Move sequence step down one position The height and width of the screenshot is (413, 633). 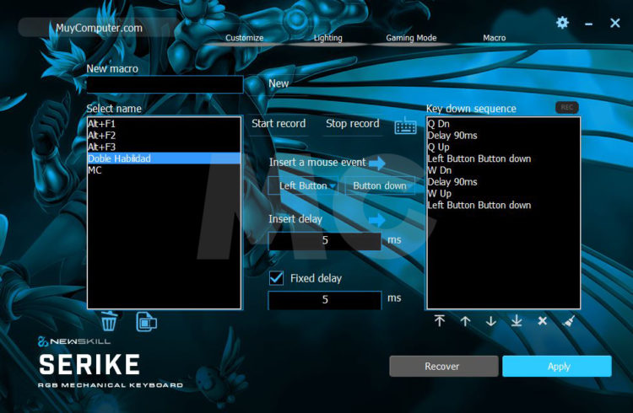tap(490, 321)
